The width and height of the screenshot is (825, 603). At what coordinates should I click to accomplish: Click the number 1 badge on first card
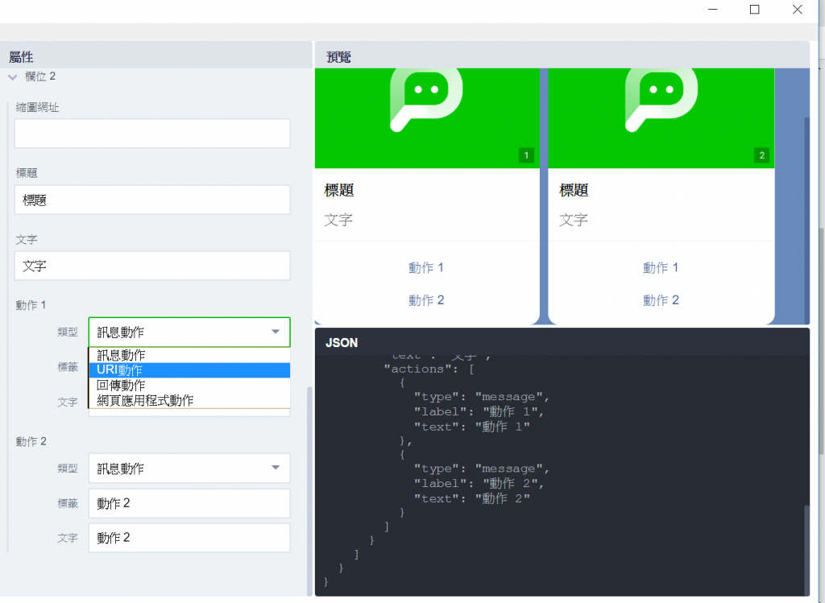pyautogui.click(x=526, y=155)
